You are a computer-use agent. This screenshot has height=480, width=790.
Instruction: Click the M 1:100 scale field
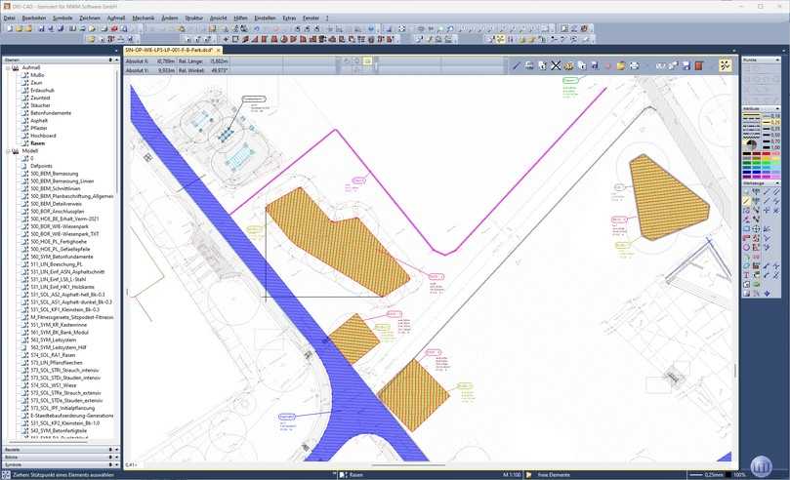[512, 474]
